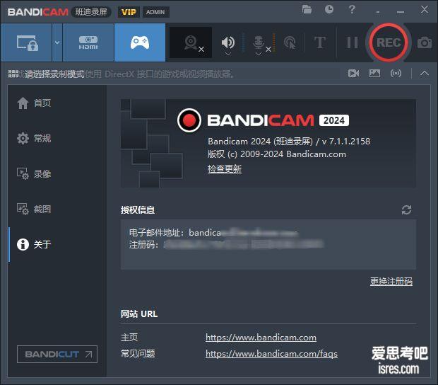Toggle mouse click effect icon
This screenshot has width=438, height=385.
pyautogui.click(x=290, y=42)
